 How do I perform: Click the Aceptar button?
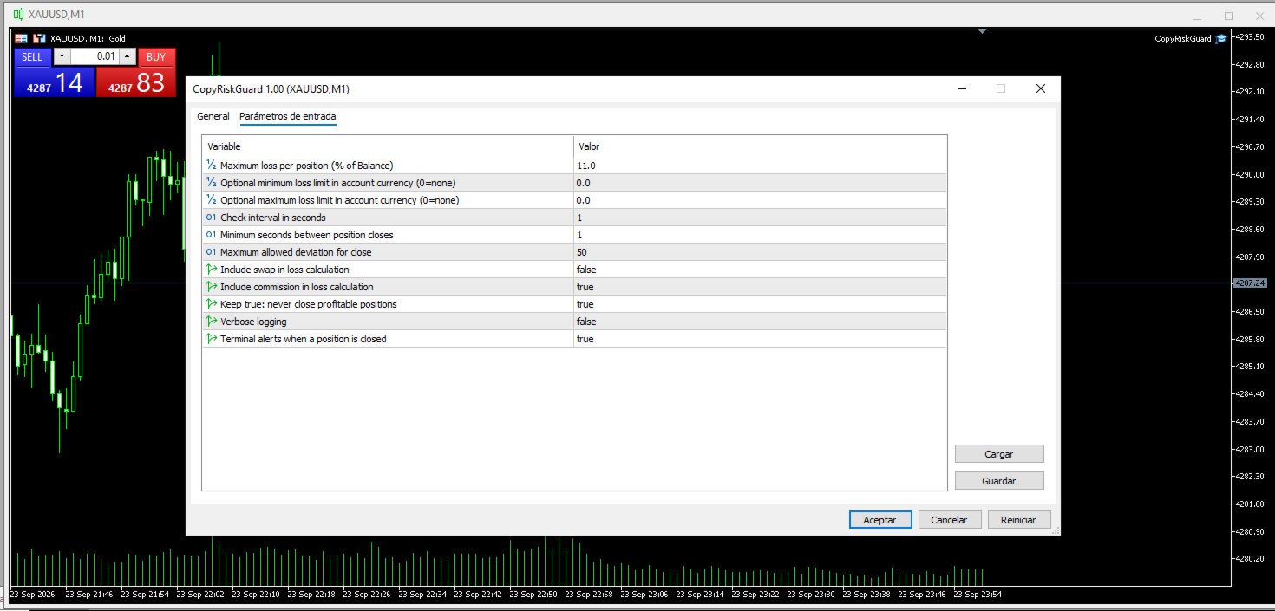[880, 519]
